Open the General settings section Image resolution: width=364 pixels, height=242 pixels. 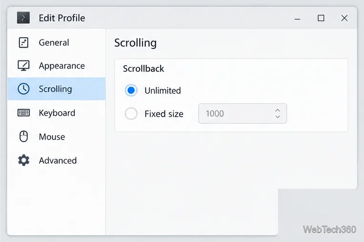[57, 43]
